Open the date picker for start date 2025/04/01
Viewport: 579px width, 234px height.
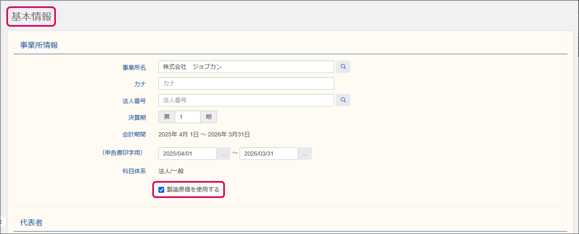point(224,154)
